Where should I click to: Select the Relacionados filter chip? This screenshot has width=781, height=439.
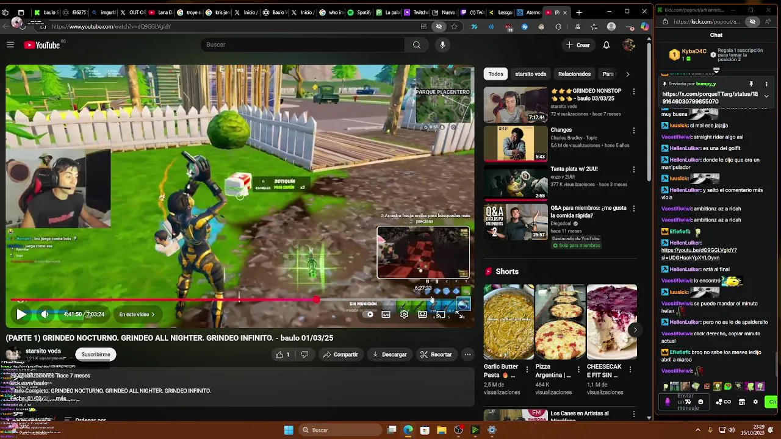(574, 74)
